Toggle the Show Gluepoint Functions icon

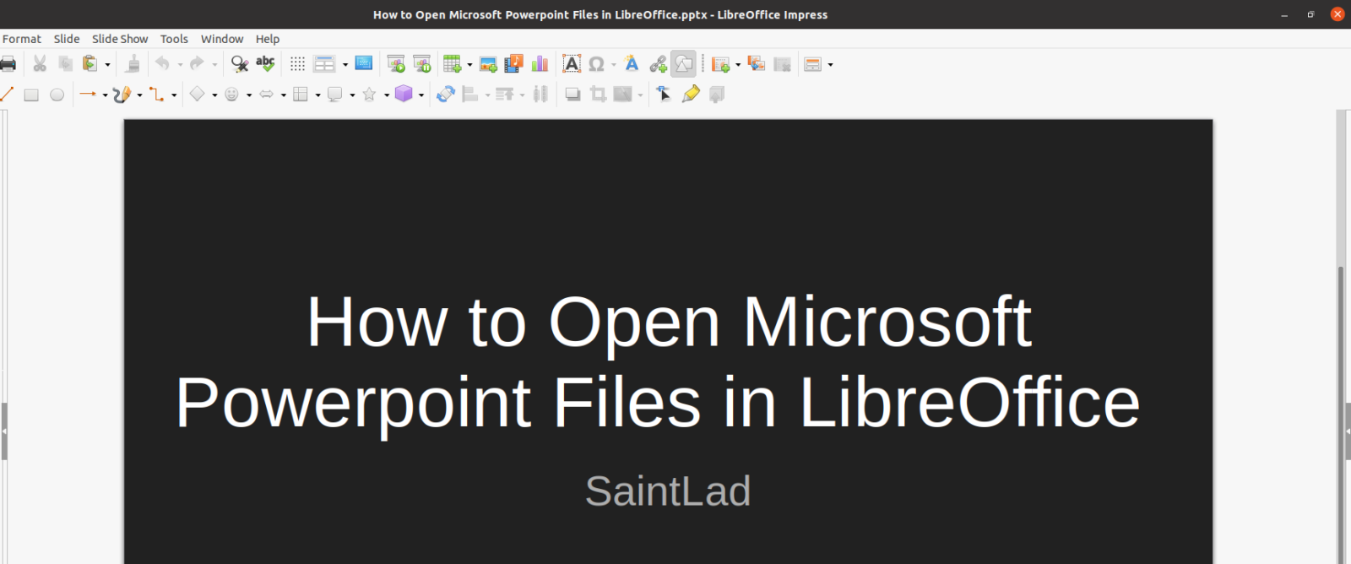tap(691, 95)
